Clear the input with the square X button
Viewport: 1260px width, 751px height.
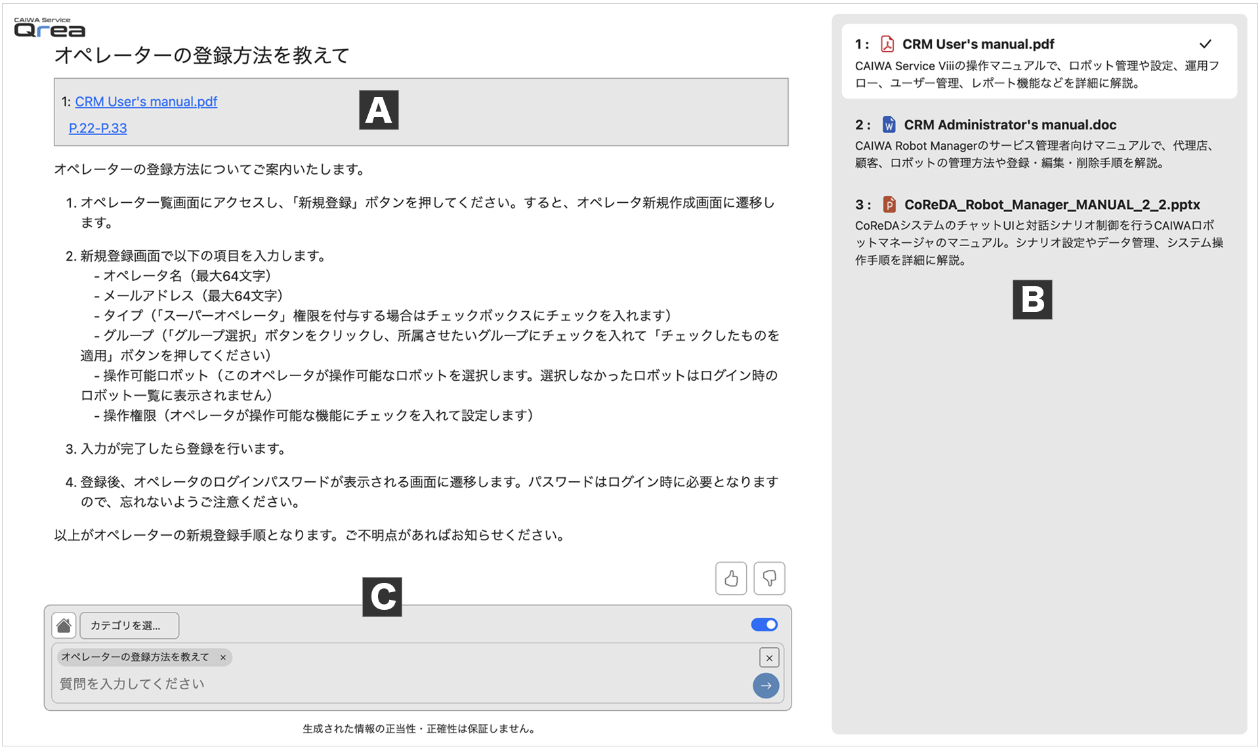[769, 658]
